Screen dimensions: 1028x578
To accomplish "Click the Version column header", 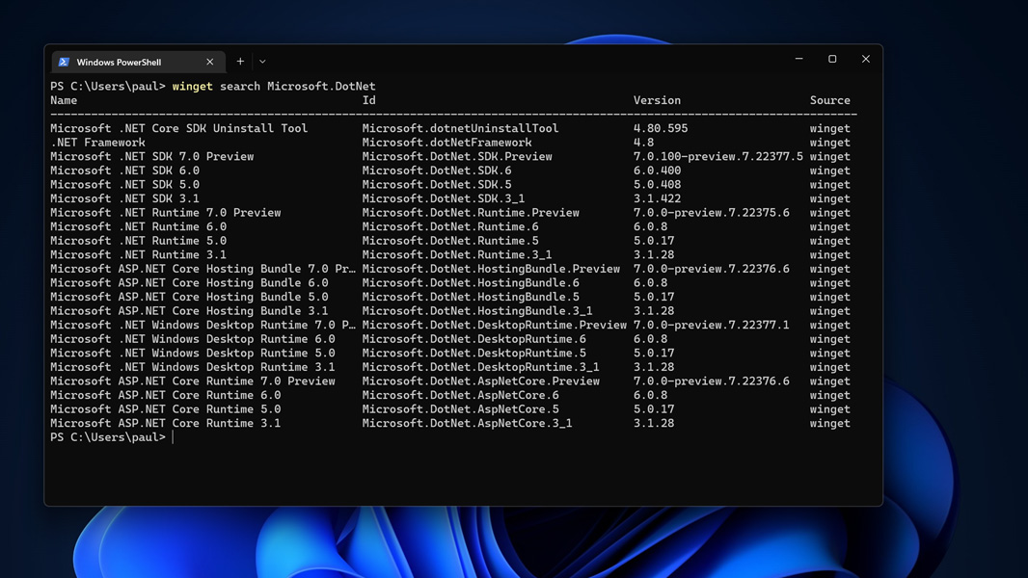I will pyautogui.click(x=657, y=100).
